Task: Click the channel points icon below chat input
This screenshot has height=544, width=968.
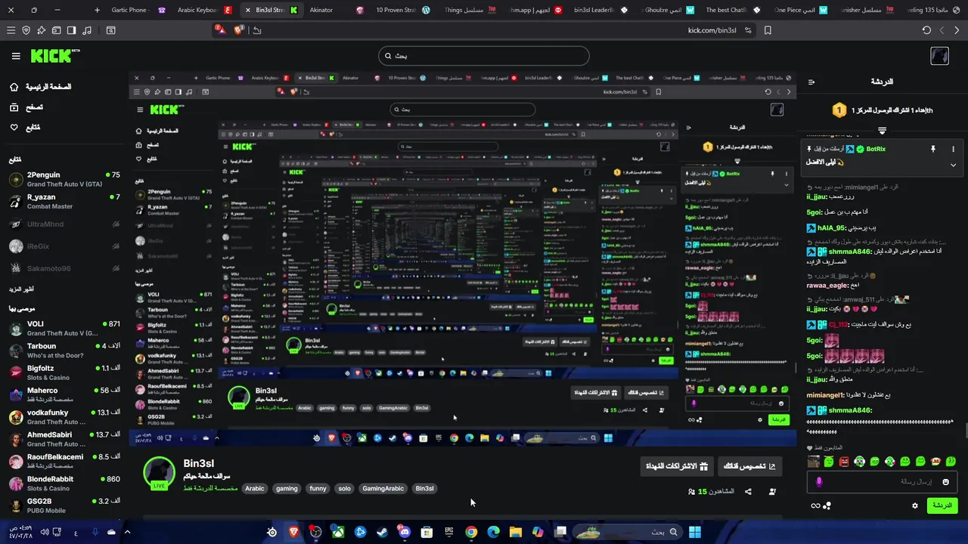Action: tap(827, 505)
